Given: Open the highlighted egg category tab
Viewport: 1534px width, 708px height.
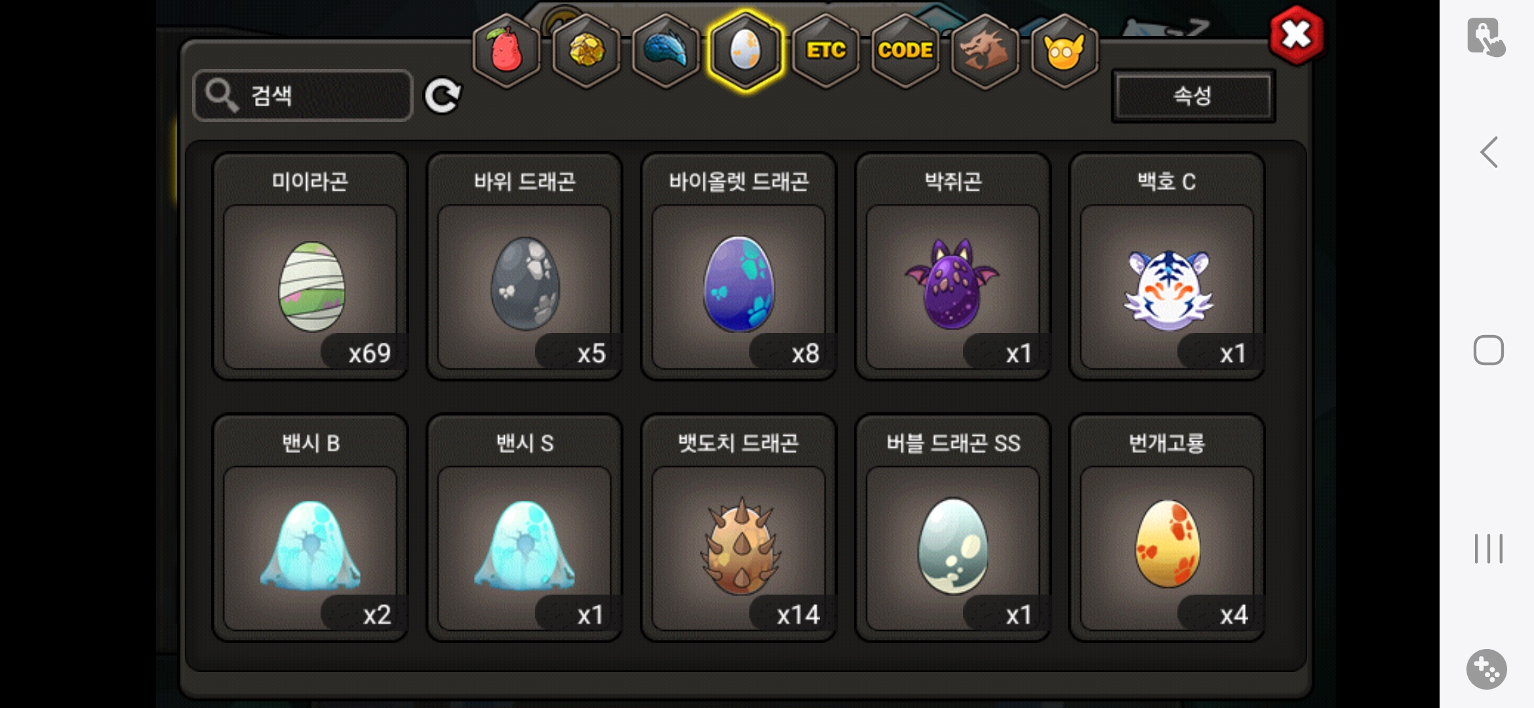Looking at the screenshot, I should pos(745,50).
